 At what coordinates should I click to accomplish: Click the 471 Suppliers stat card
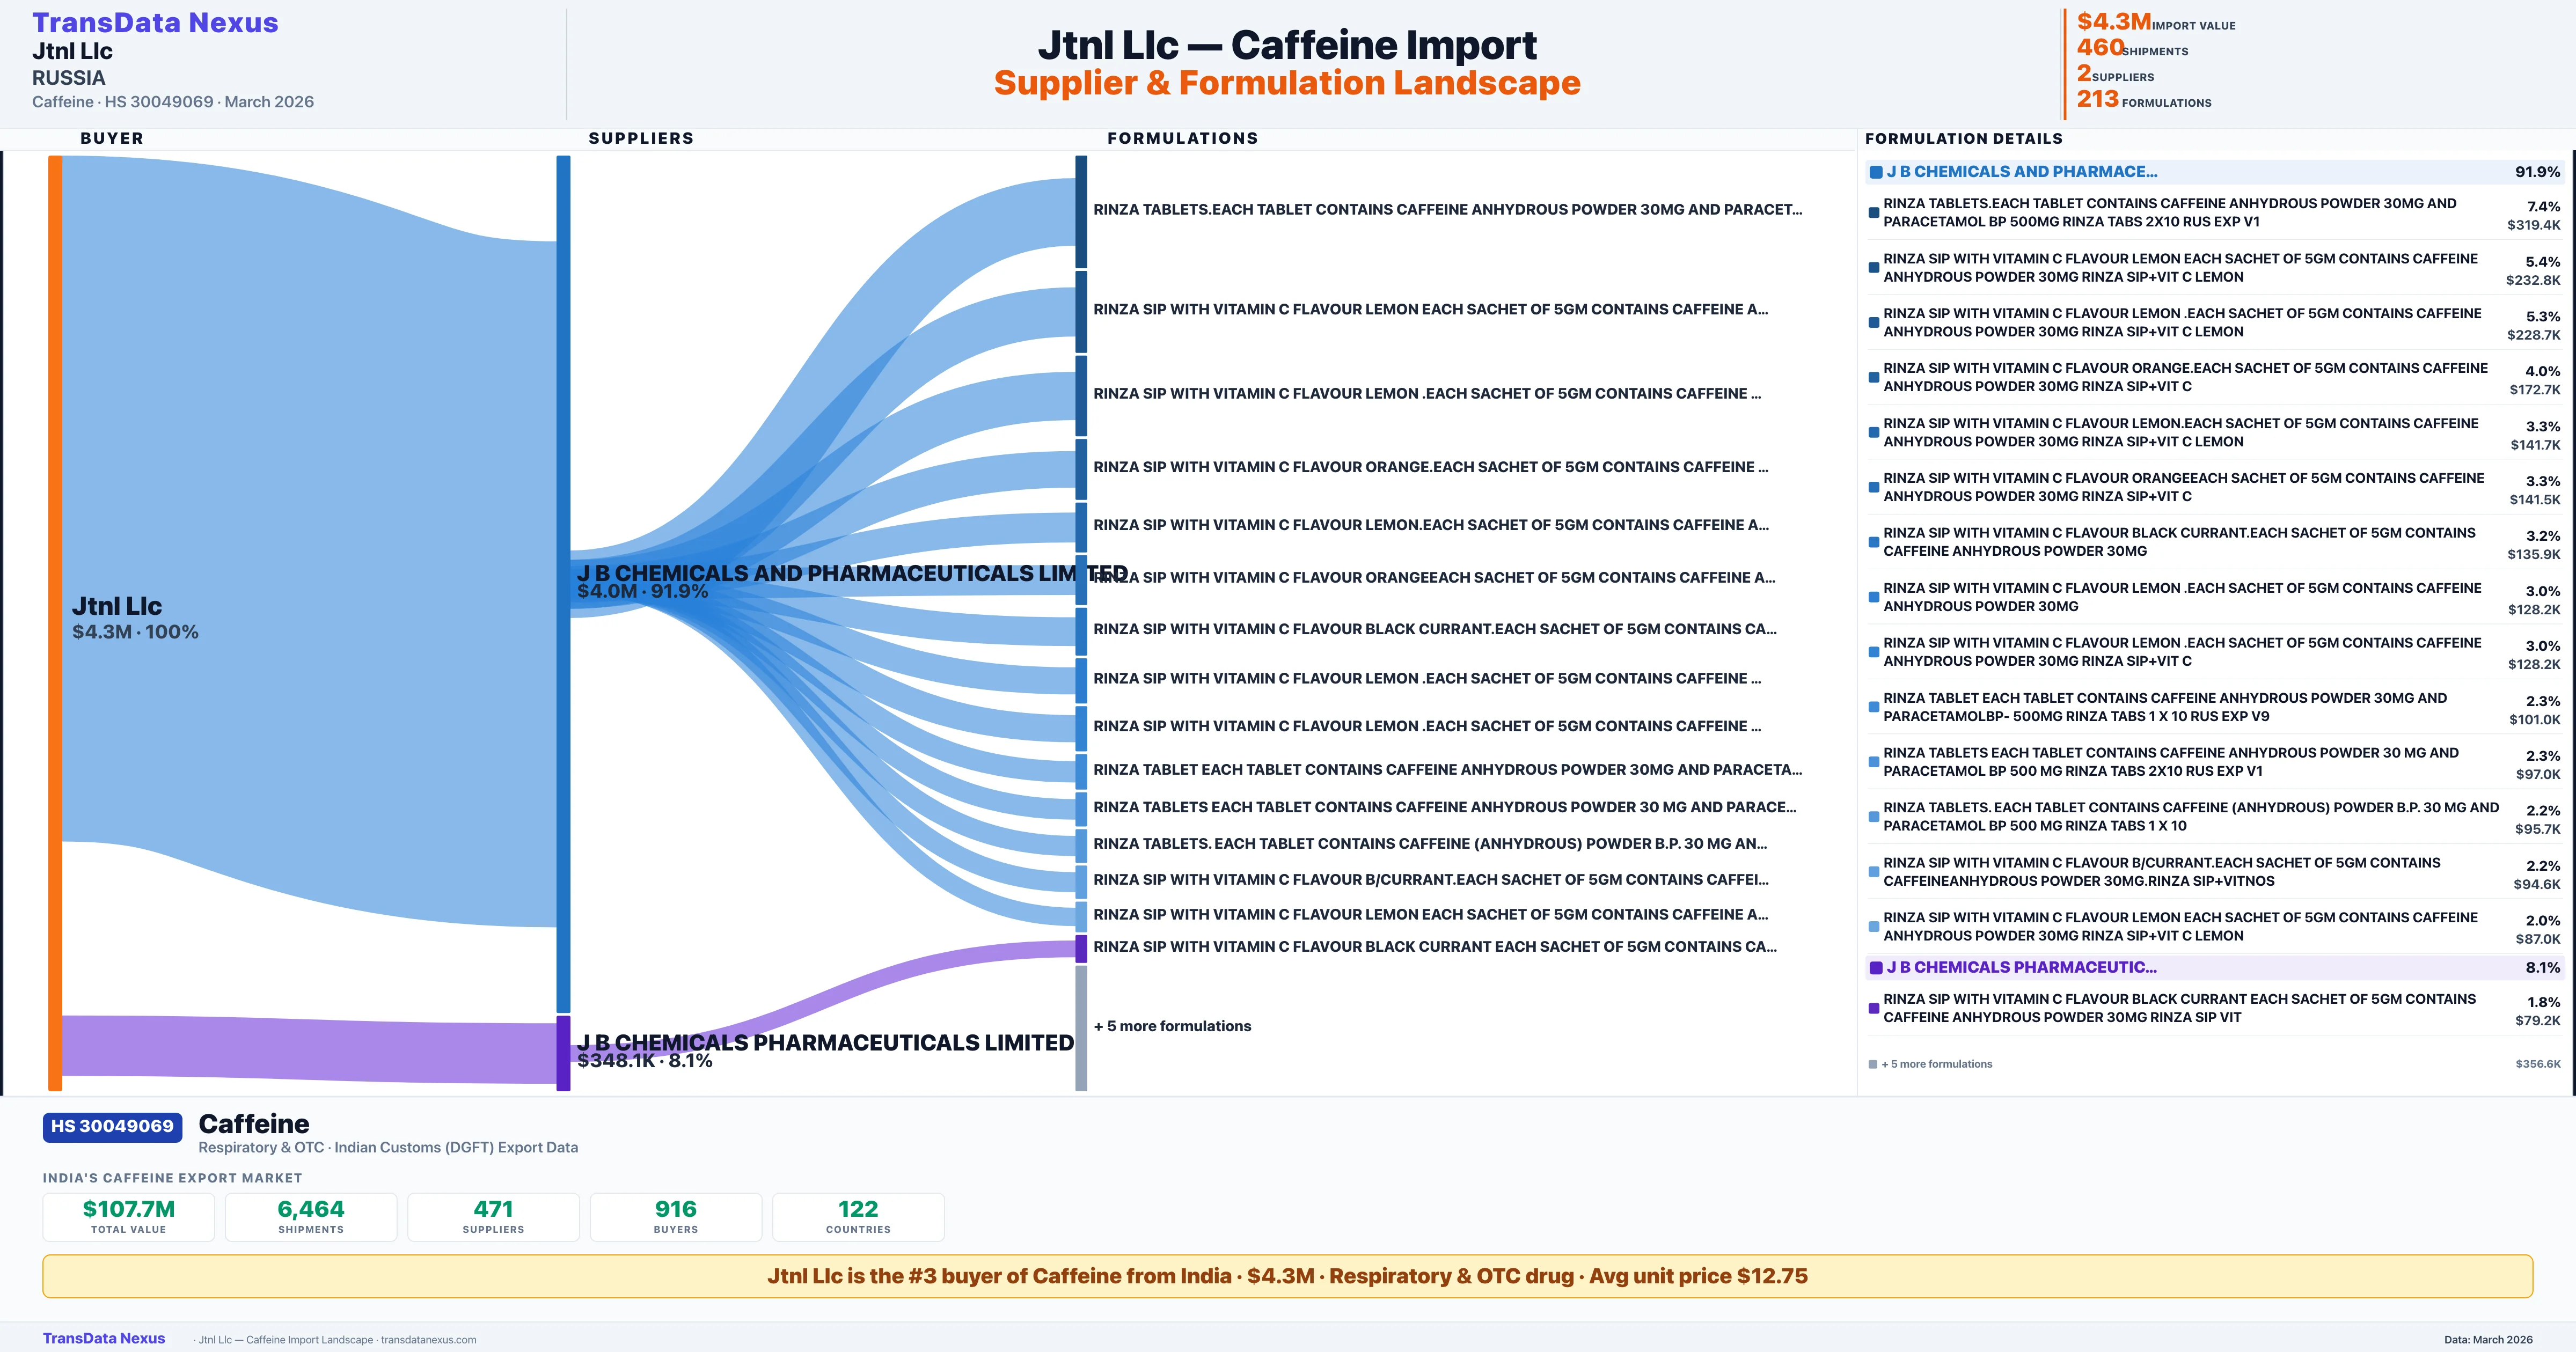pyautogui.click(x=493, y=1217)
